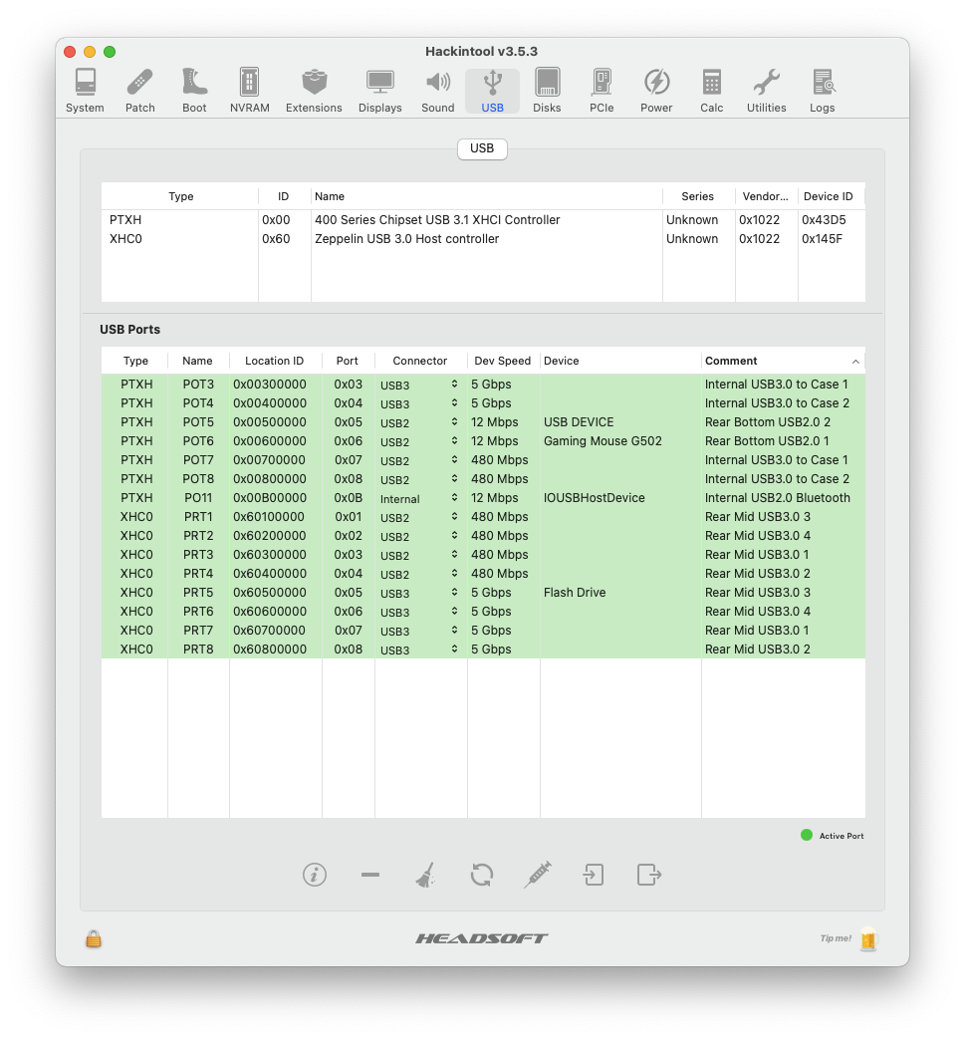Image resolution: width=965 pixels, height=1040 pixels.
Task: Sort ports by Comment column header
Action: (777, 361)
